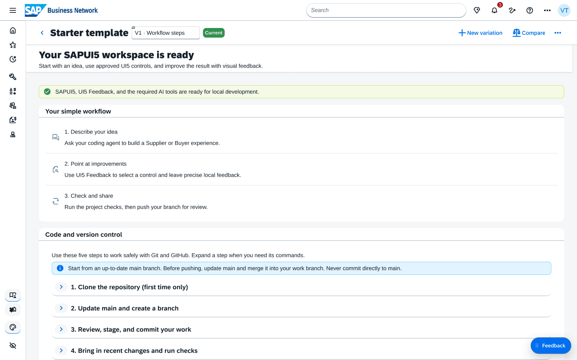Go back using the chevron beside Starter template
The height and width of the screenshot is (360, 577).
pyautogui.click(x=42, y=33)
